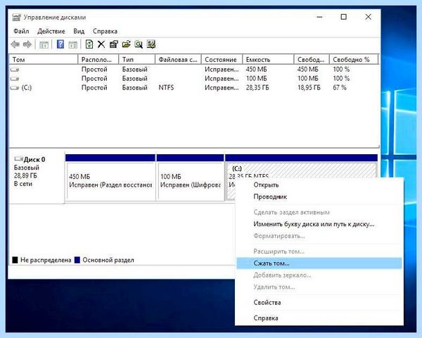Minimize the Disk Management window

click(319, 17)
